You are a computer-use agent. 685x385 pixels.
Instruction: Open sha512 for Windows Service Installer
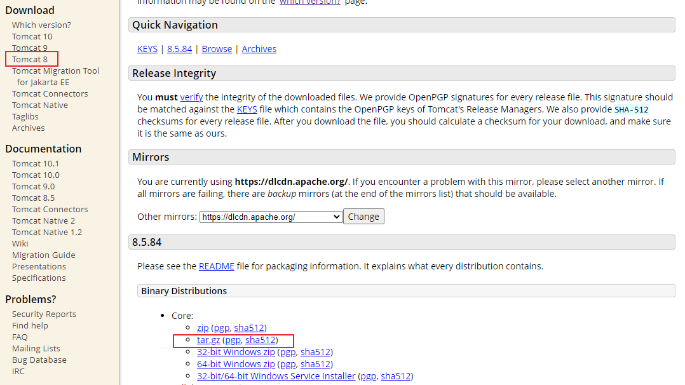(396, 376)
